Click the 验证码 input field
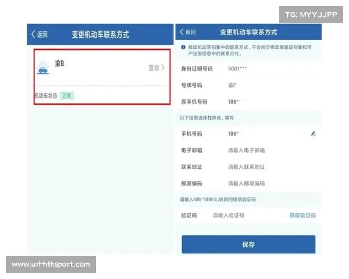349x279 pixels. pos(229,216)
